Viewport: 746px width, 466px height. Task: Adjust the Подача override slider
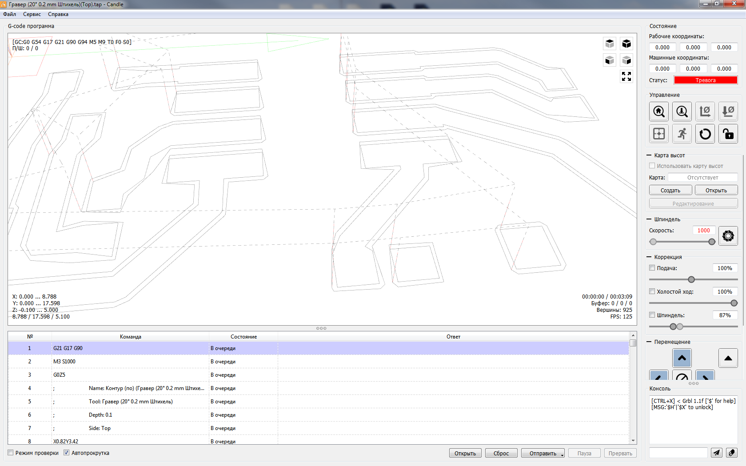(693, 279)
